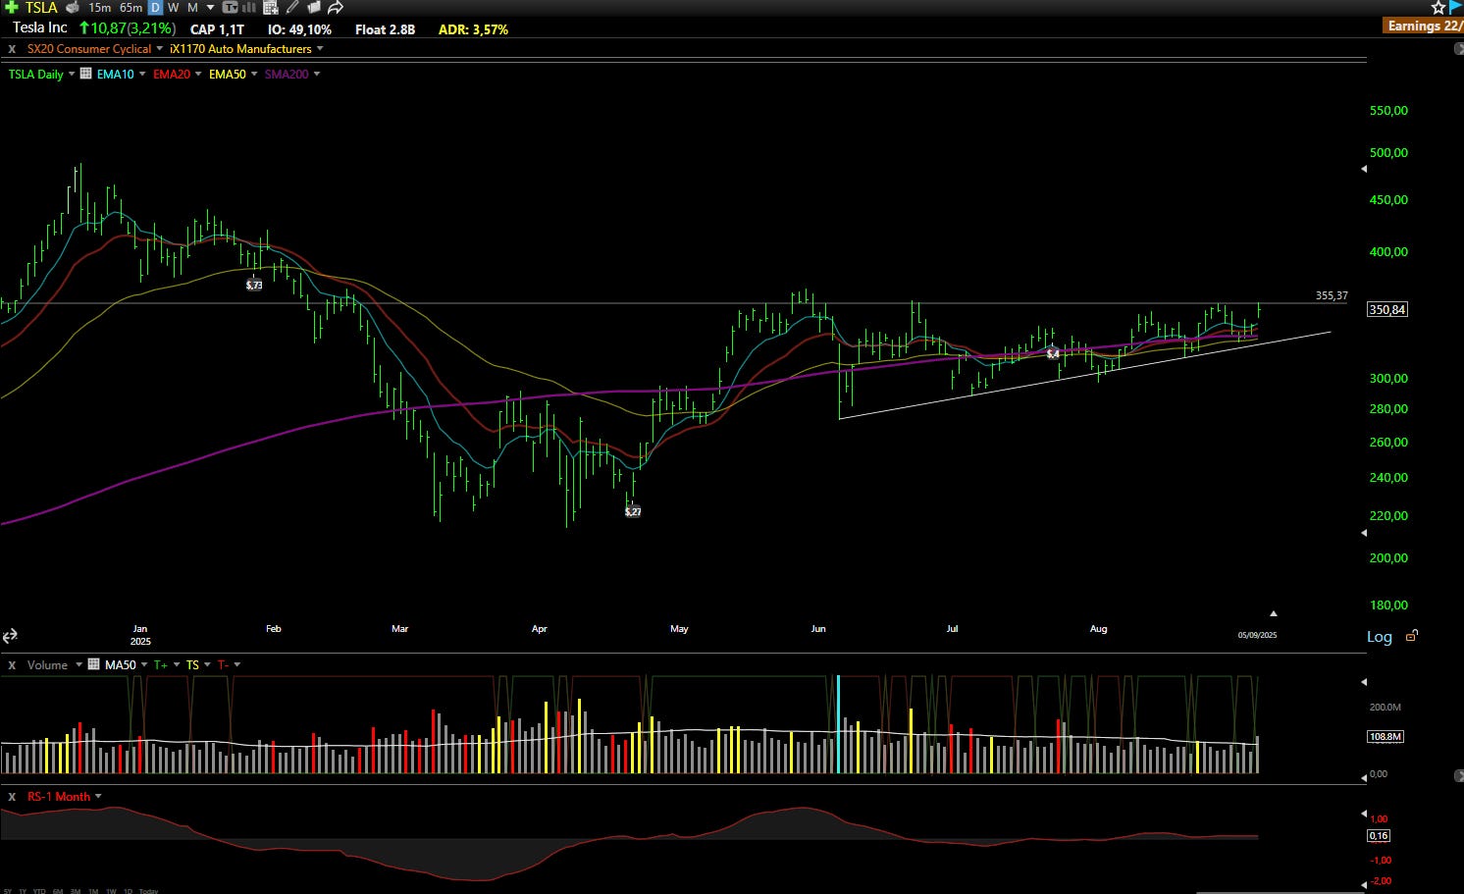Image resolution: width=1464 pixels, height=894 pixels.
Task: Close the sector/industry row with X
Action: pos(12,48)
